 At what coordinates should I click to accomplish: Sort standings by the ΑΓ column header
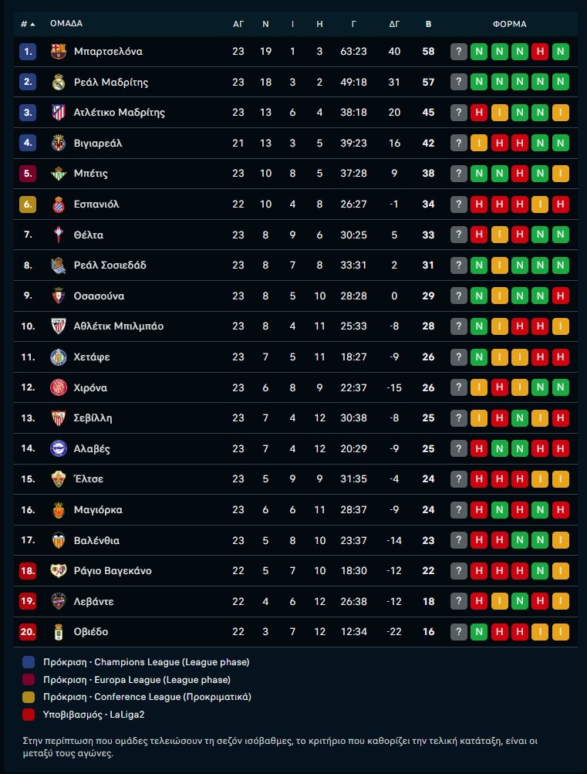[238, 24]
